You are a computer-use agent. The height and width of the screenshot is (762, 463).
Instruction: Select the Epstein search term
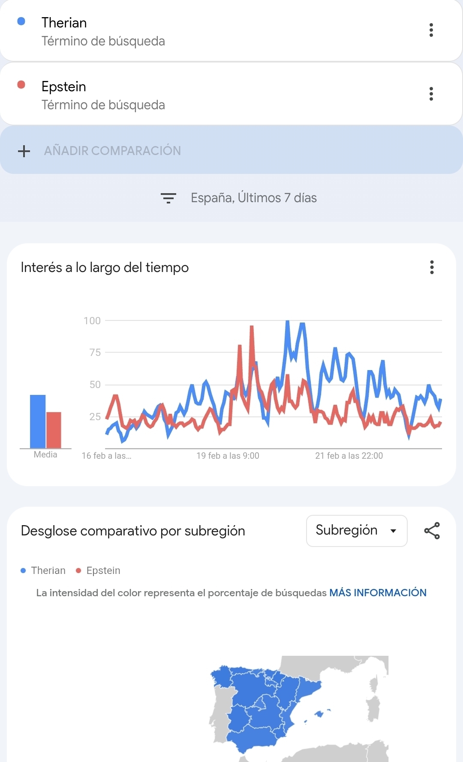click(x=64, y=87)
